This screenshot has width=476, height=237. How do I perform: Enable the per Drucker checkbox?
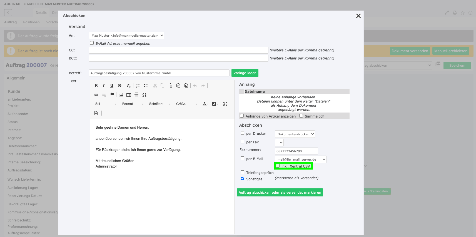(242, 133)
